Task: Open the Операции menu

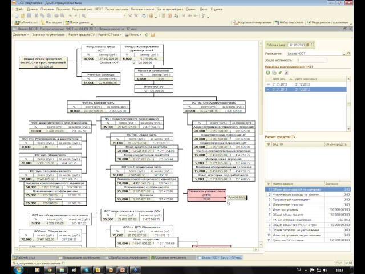Action: tap(47, 9)
